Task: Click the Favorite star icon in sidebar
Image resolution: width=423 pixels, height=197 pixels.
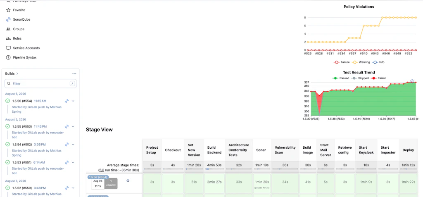Action: (x=8, y=10)
